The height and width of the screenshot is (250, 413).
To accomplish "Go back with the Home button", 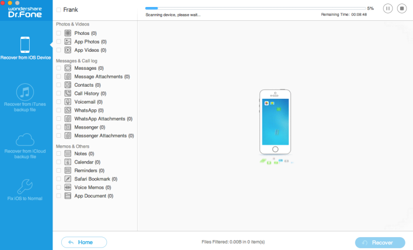I will [x=84, y=242].
